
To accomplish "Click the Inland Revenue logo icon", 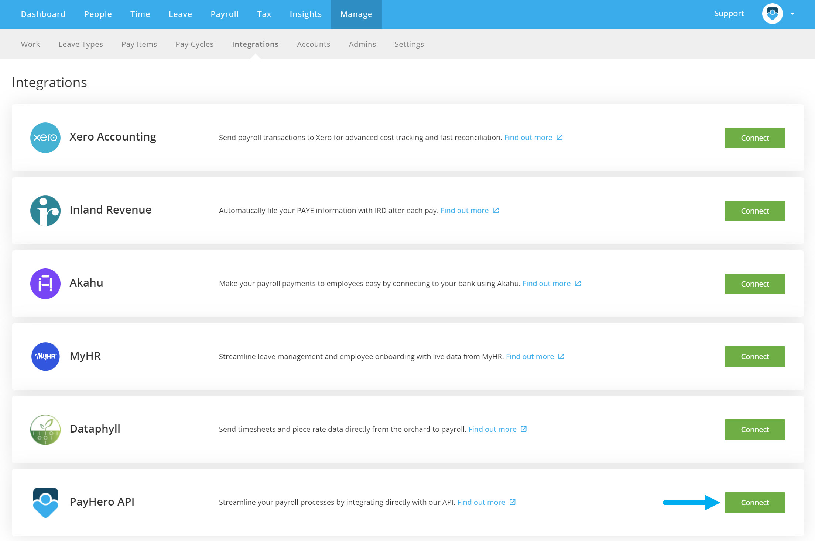I will point(45,211).
